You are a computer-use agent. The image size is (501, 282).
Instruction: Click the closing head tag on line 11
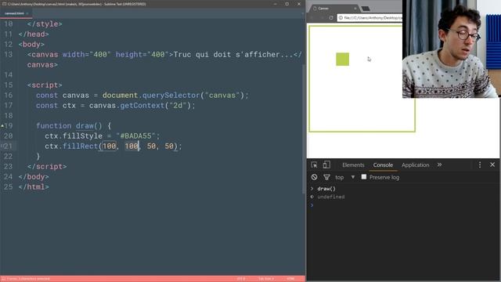pyautogui.click(x=34, y=34)
